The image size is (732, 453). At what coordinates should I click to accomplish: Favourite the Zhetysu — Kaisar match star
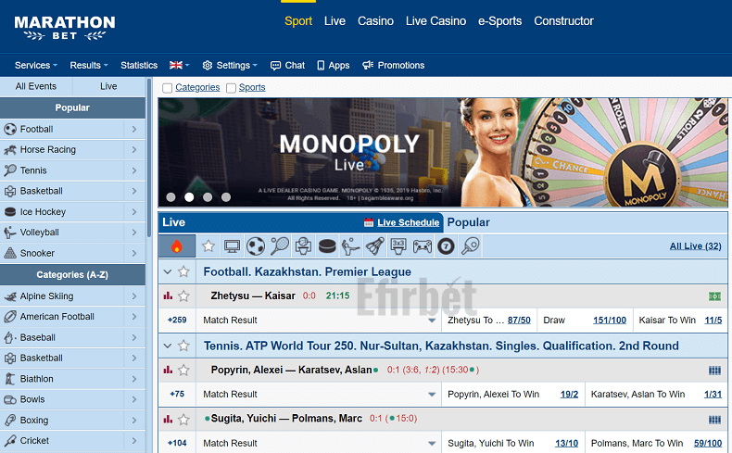(184, 296)
